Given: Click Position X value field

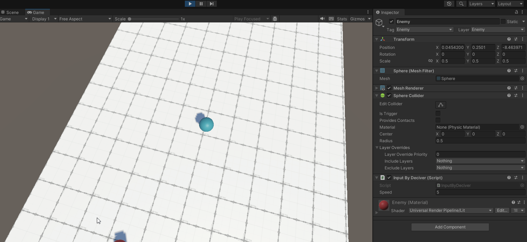Looking at the screenshot, I should (453, 48).
